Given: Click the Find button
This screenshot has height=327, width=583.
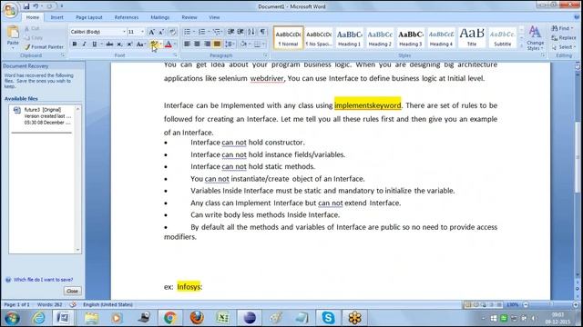Looking at the screenshot, I should tap(562, 28).
